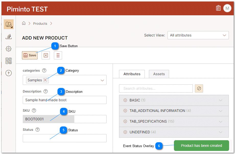The image size is (236, 155).
Task: Open the Products breadcrumb link
Action: pos(40,23)
